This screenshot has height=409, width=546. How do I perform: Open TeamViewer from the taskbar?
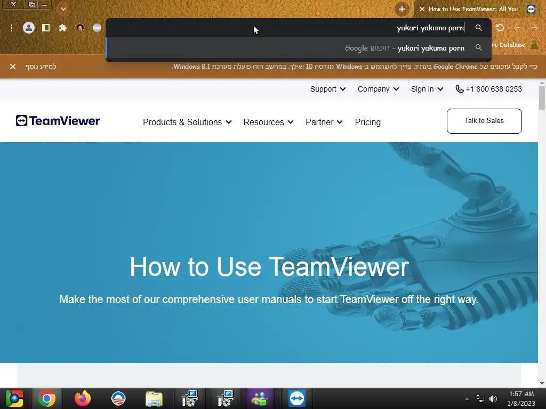point(296,398)
